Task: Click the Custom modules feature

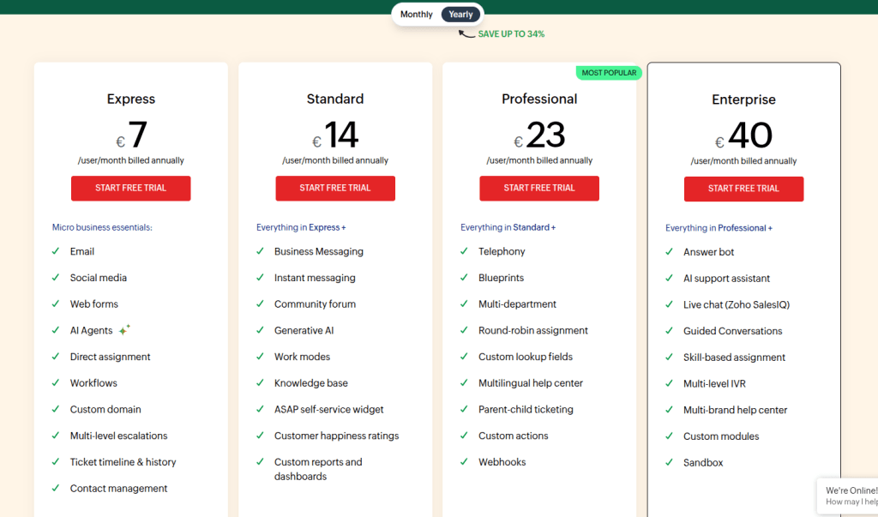Action: click(721, 436)
